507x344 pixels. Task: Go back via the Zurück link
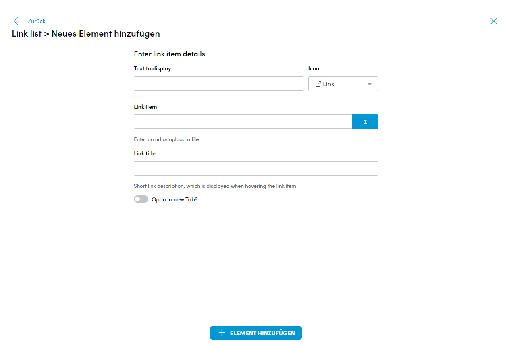point(37,21)
